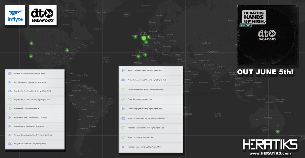Select 'Roger Sanchez rated this release 5 stars'
The height and width of the screenshot is (158, 305).
pyautogui.click(x=27, y=108)
